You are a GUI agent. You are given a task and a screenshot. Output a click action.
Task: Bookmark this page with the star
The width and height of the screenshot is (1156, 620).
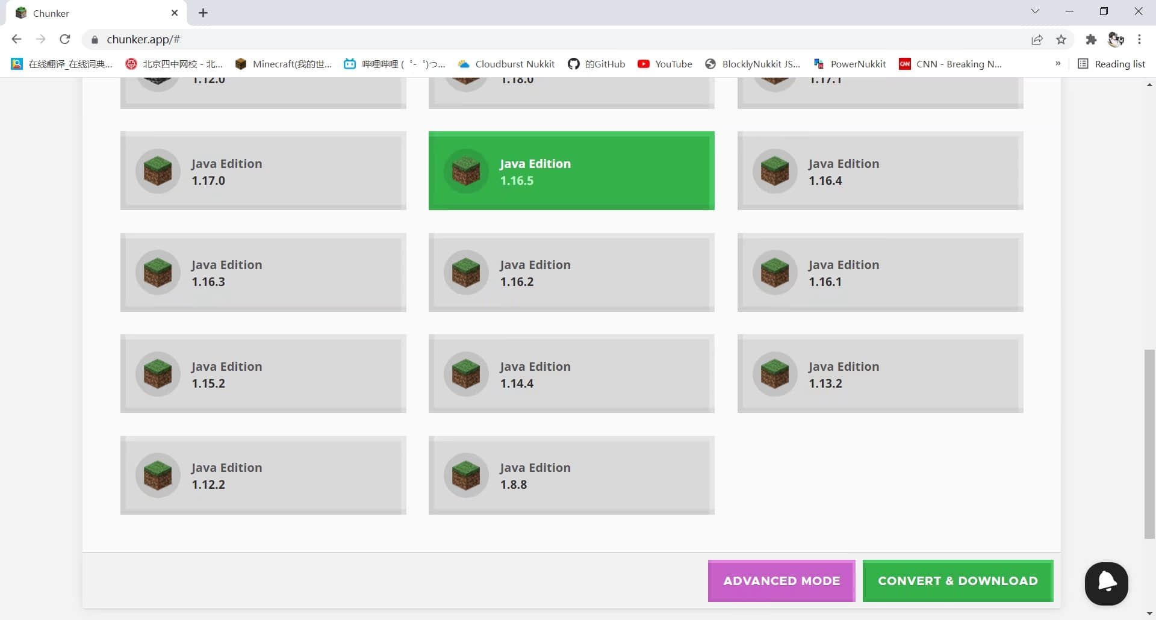(1061, 40)
